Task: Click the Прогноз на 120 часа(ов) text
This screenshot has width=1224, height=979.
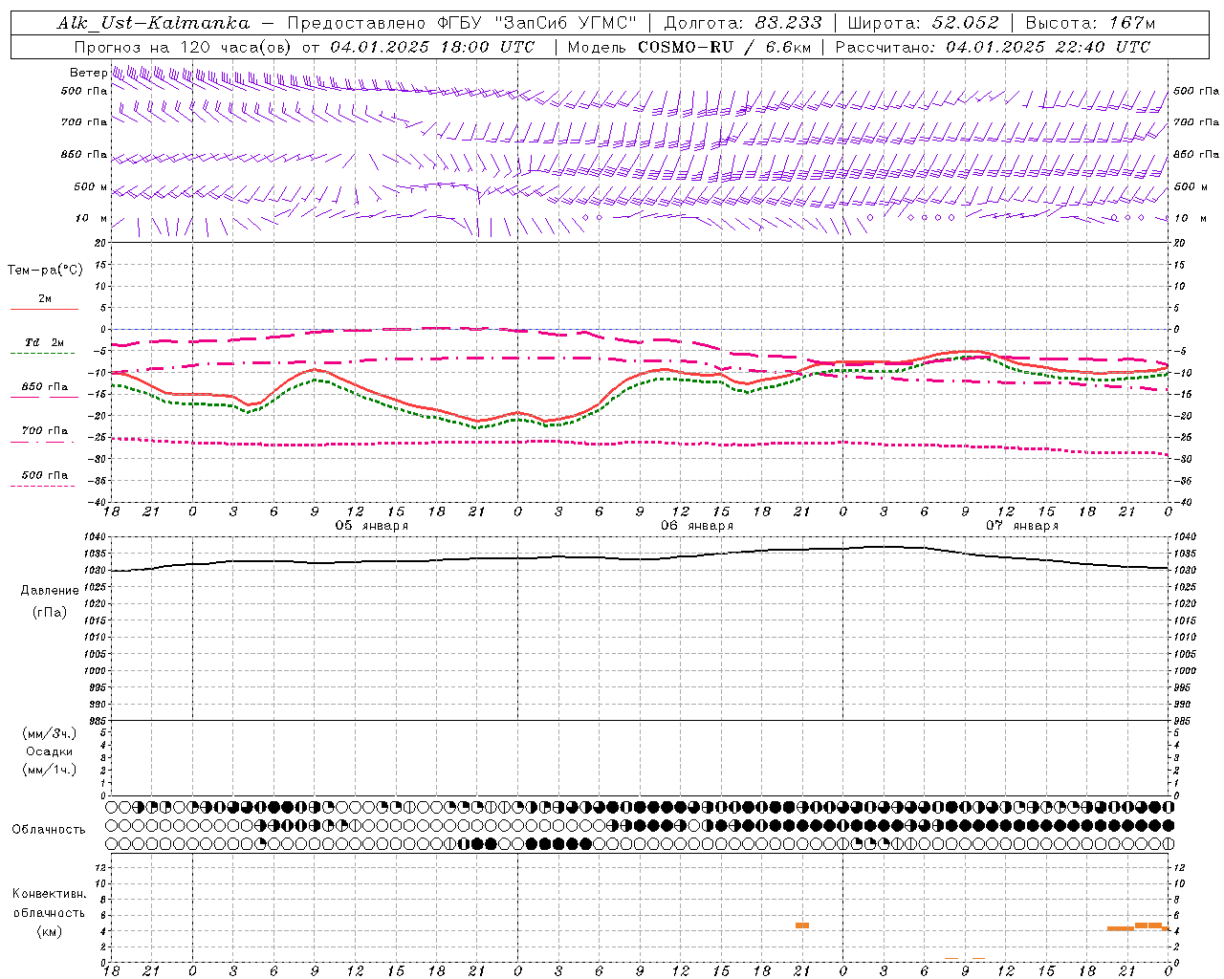Action: point(185,47)
